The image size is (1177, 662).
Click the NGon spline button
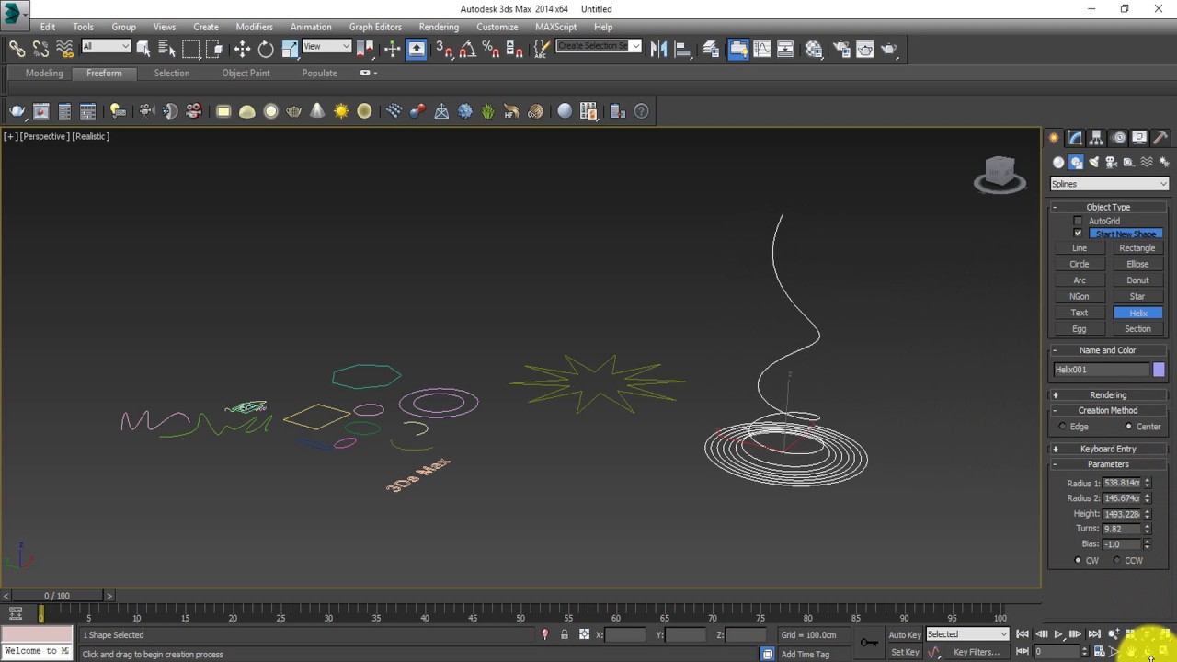[1080, 296]
